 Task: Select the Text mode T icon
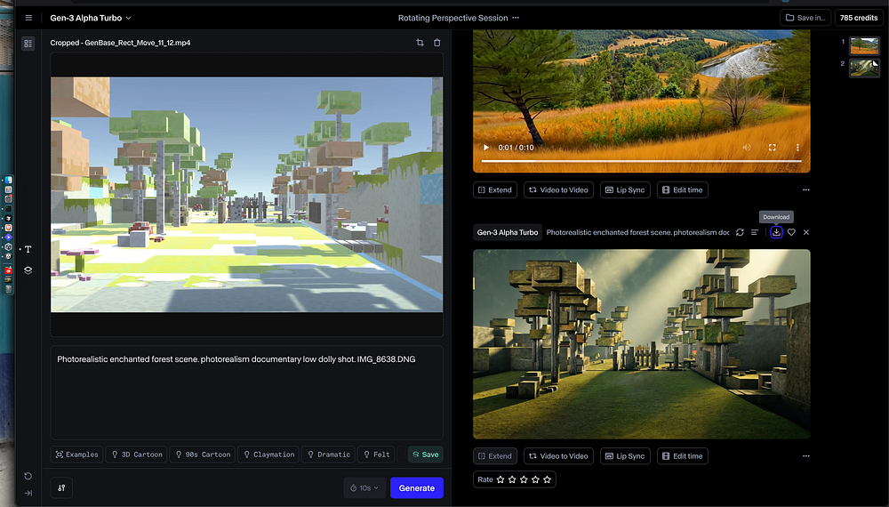(x=28, y=250)
